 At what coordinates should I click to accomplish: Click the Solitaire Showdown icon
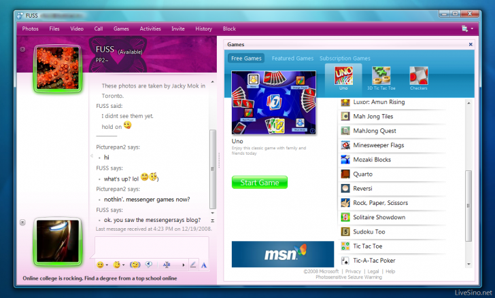coord(345,217)
